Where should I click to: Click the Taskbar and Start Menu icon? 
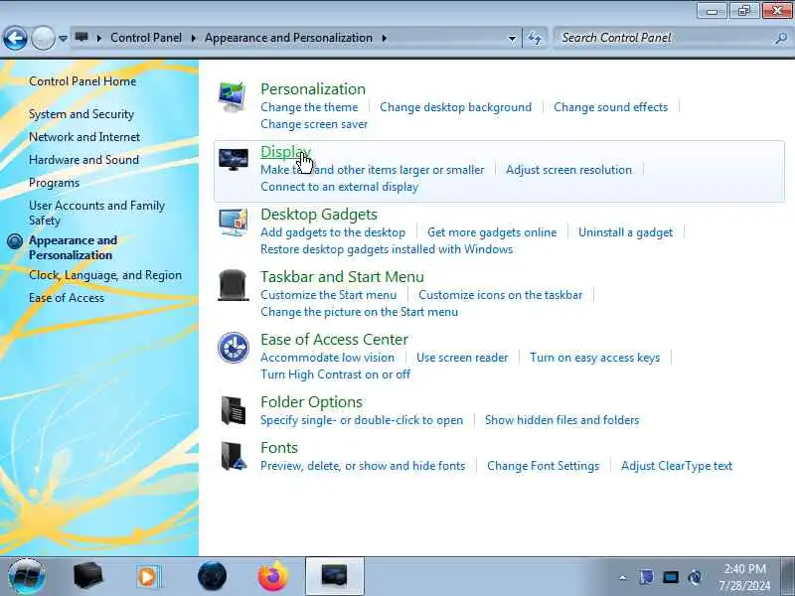(x=234, y=285)
